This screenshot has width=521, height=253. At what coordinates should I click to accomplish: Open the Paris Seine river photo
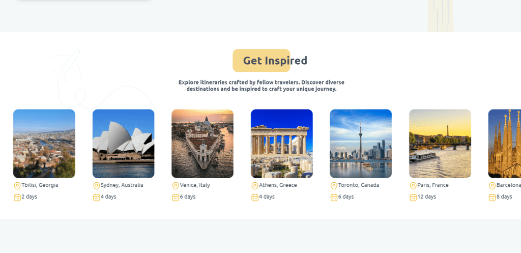440,144
